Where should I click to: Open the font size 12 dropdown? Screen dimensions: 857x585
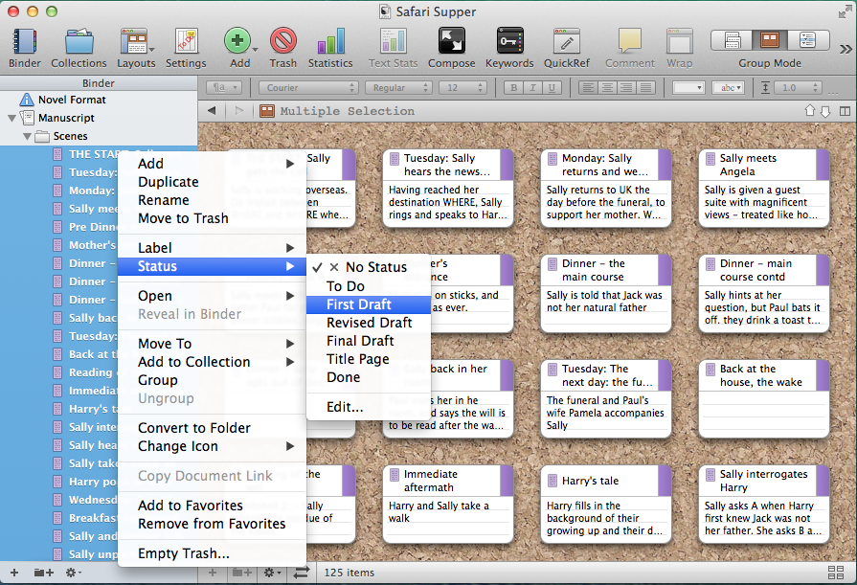tap(462, 87)
